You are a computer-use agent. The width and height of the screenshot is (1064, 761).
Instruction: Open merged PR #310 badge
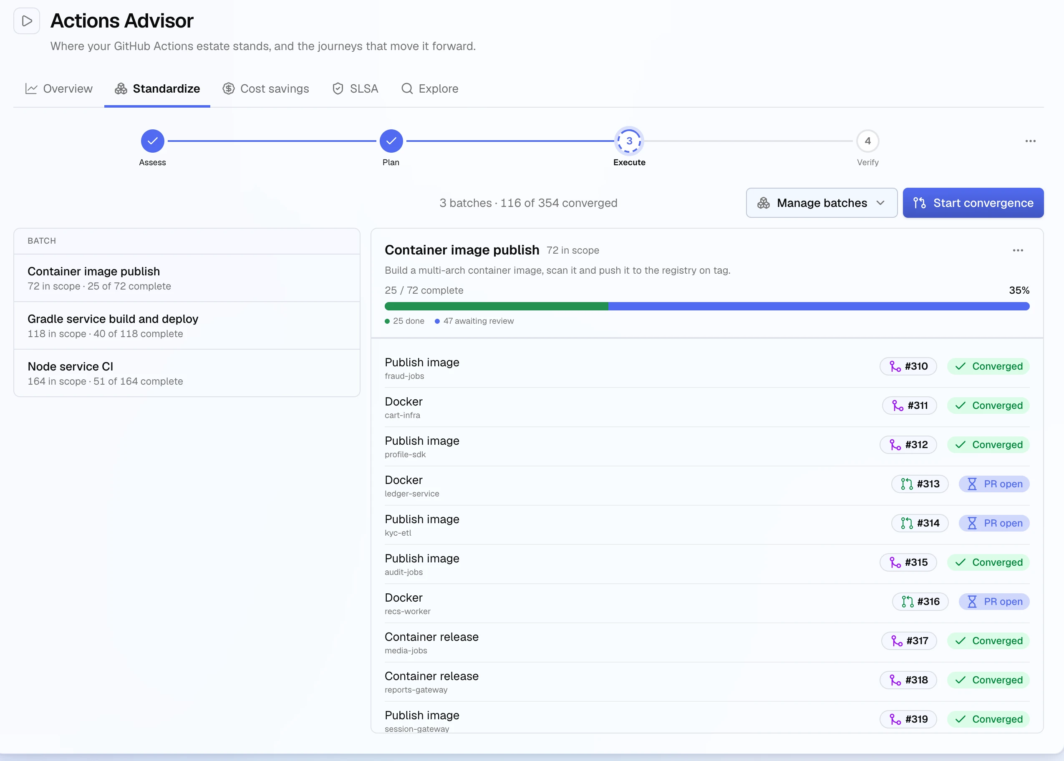click(908, 366)
